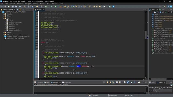Viewport: 173px width, 97px height.
Task: Click the Build hammer icon
Action: click(24, 6)
